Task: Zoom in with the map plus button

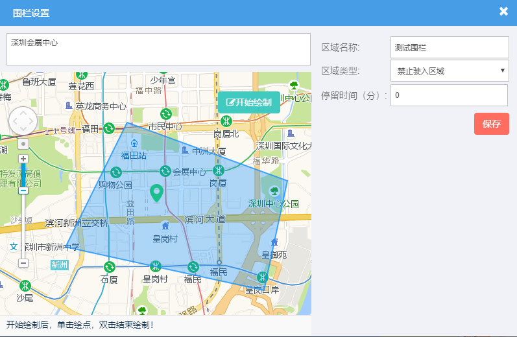Action: coord(23,159)
